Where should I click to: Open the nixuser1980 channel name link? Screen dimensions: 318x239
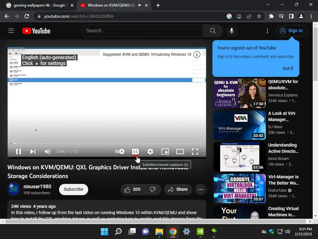[37, 187]
